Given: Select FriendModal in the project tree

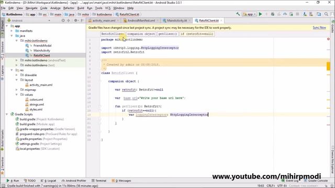Looking at the screenshot, I should point(42,45).
